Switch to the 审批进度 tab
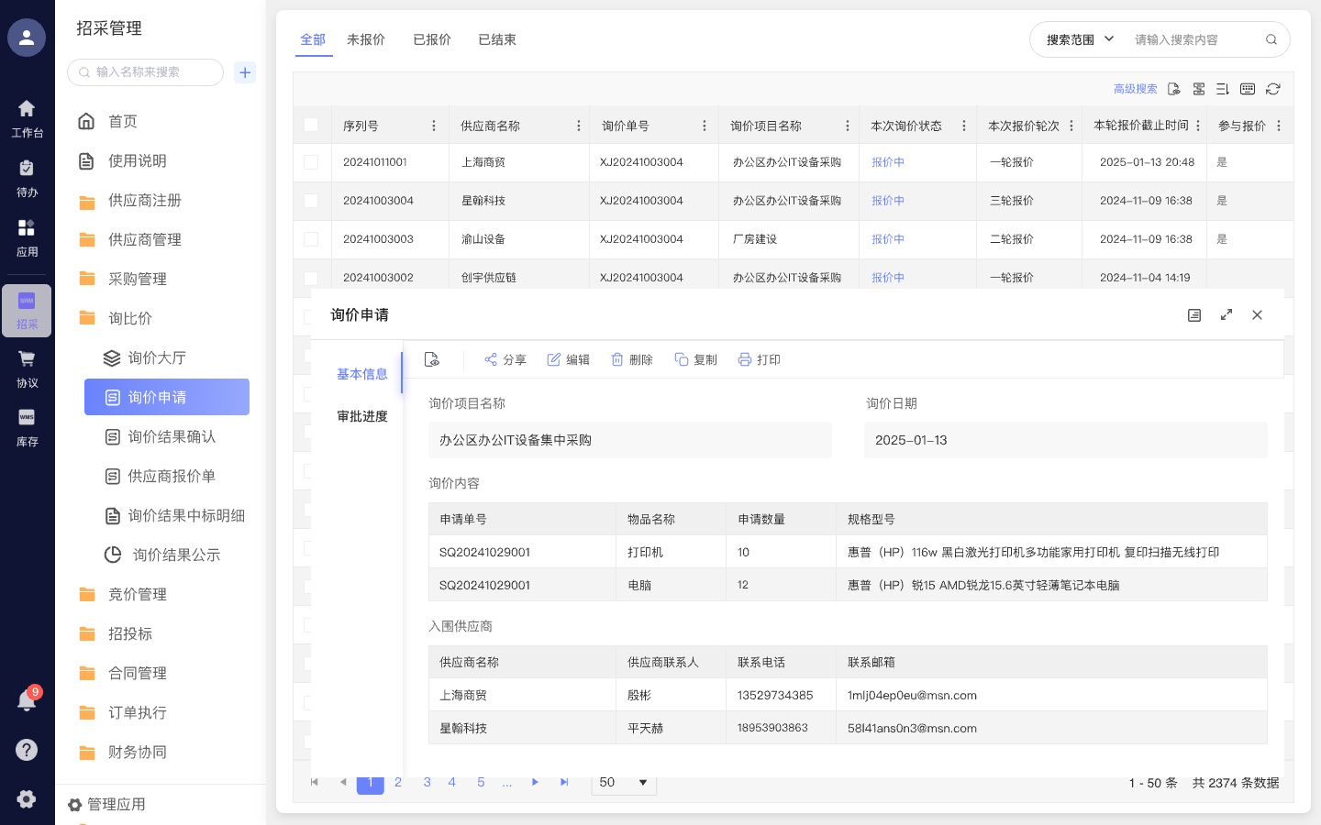This screenshot has height=825, width=1321. coord(361,416)
